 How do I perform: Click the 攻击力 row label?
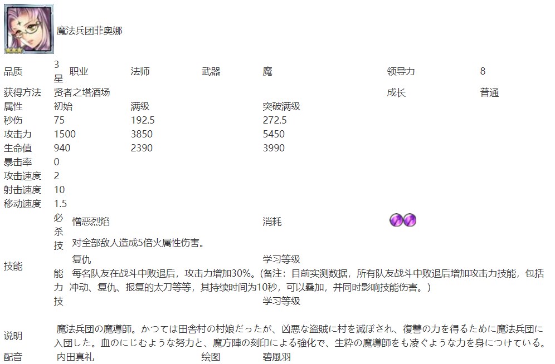coord(18,134)
